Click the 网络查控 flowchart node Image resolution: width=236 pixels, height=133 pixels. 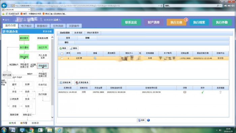click(24, 57)
